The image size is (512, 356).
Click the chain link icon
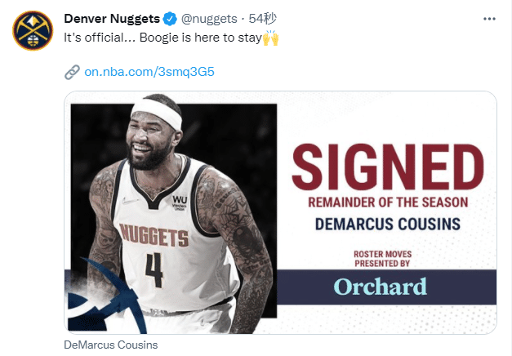72,72
